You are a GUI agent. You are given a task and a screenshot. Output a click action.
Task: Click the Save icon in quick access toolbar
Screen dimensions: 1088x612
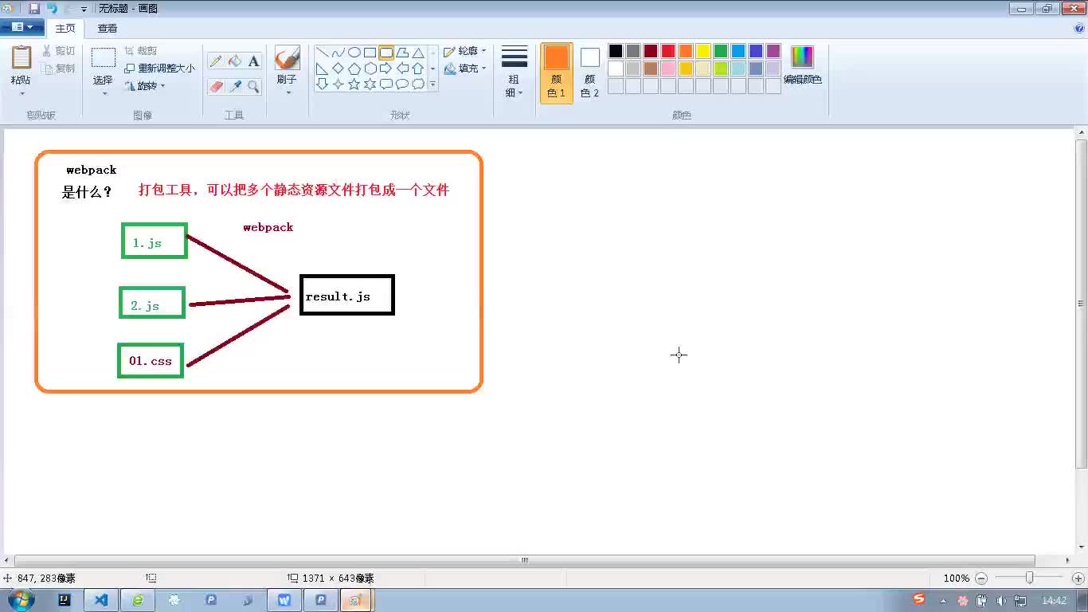coord(34,9)
